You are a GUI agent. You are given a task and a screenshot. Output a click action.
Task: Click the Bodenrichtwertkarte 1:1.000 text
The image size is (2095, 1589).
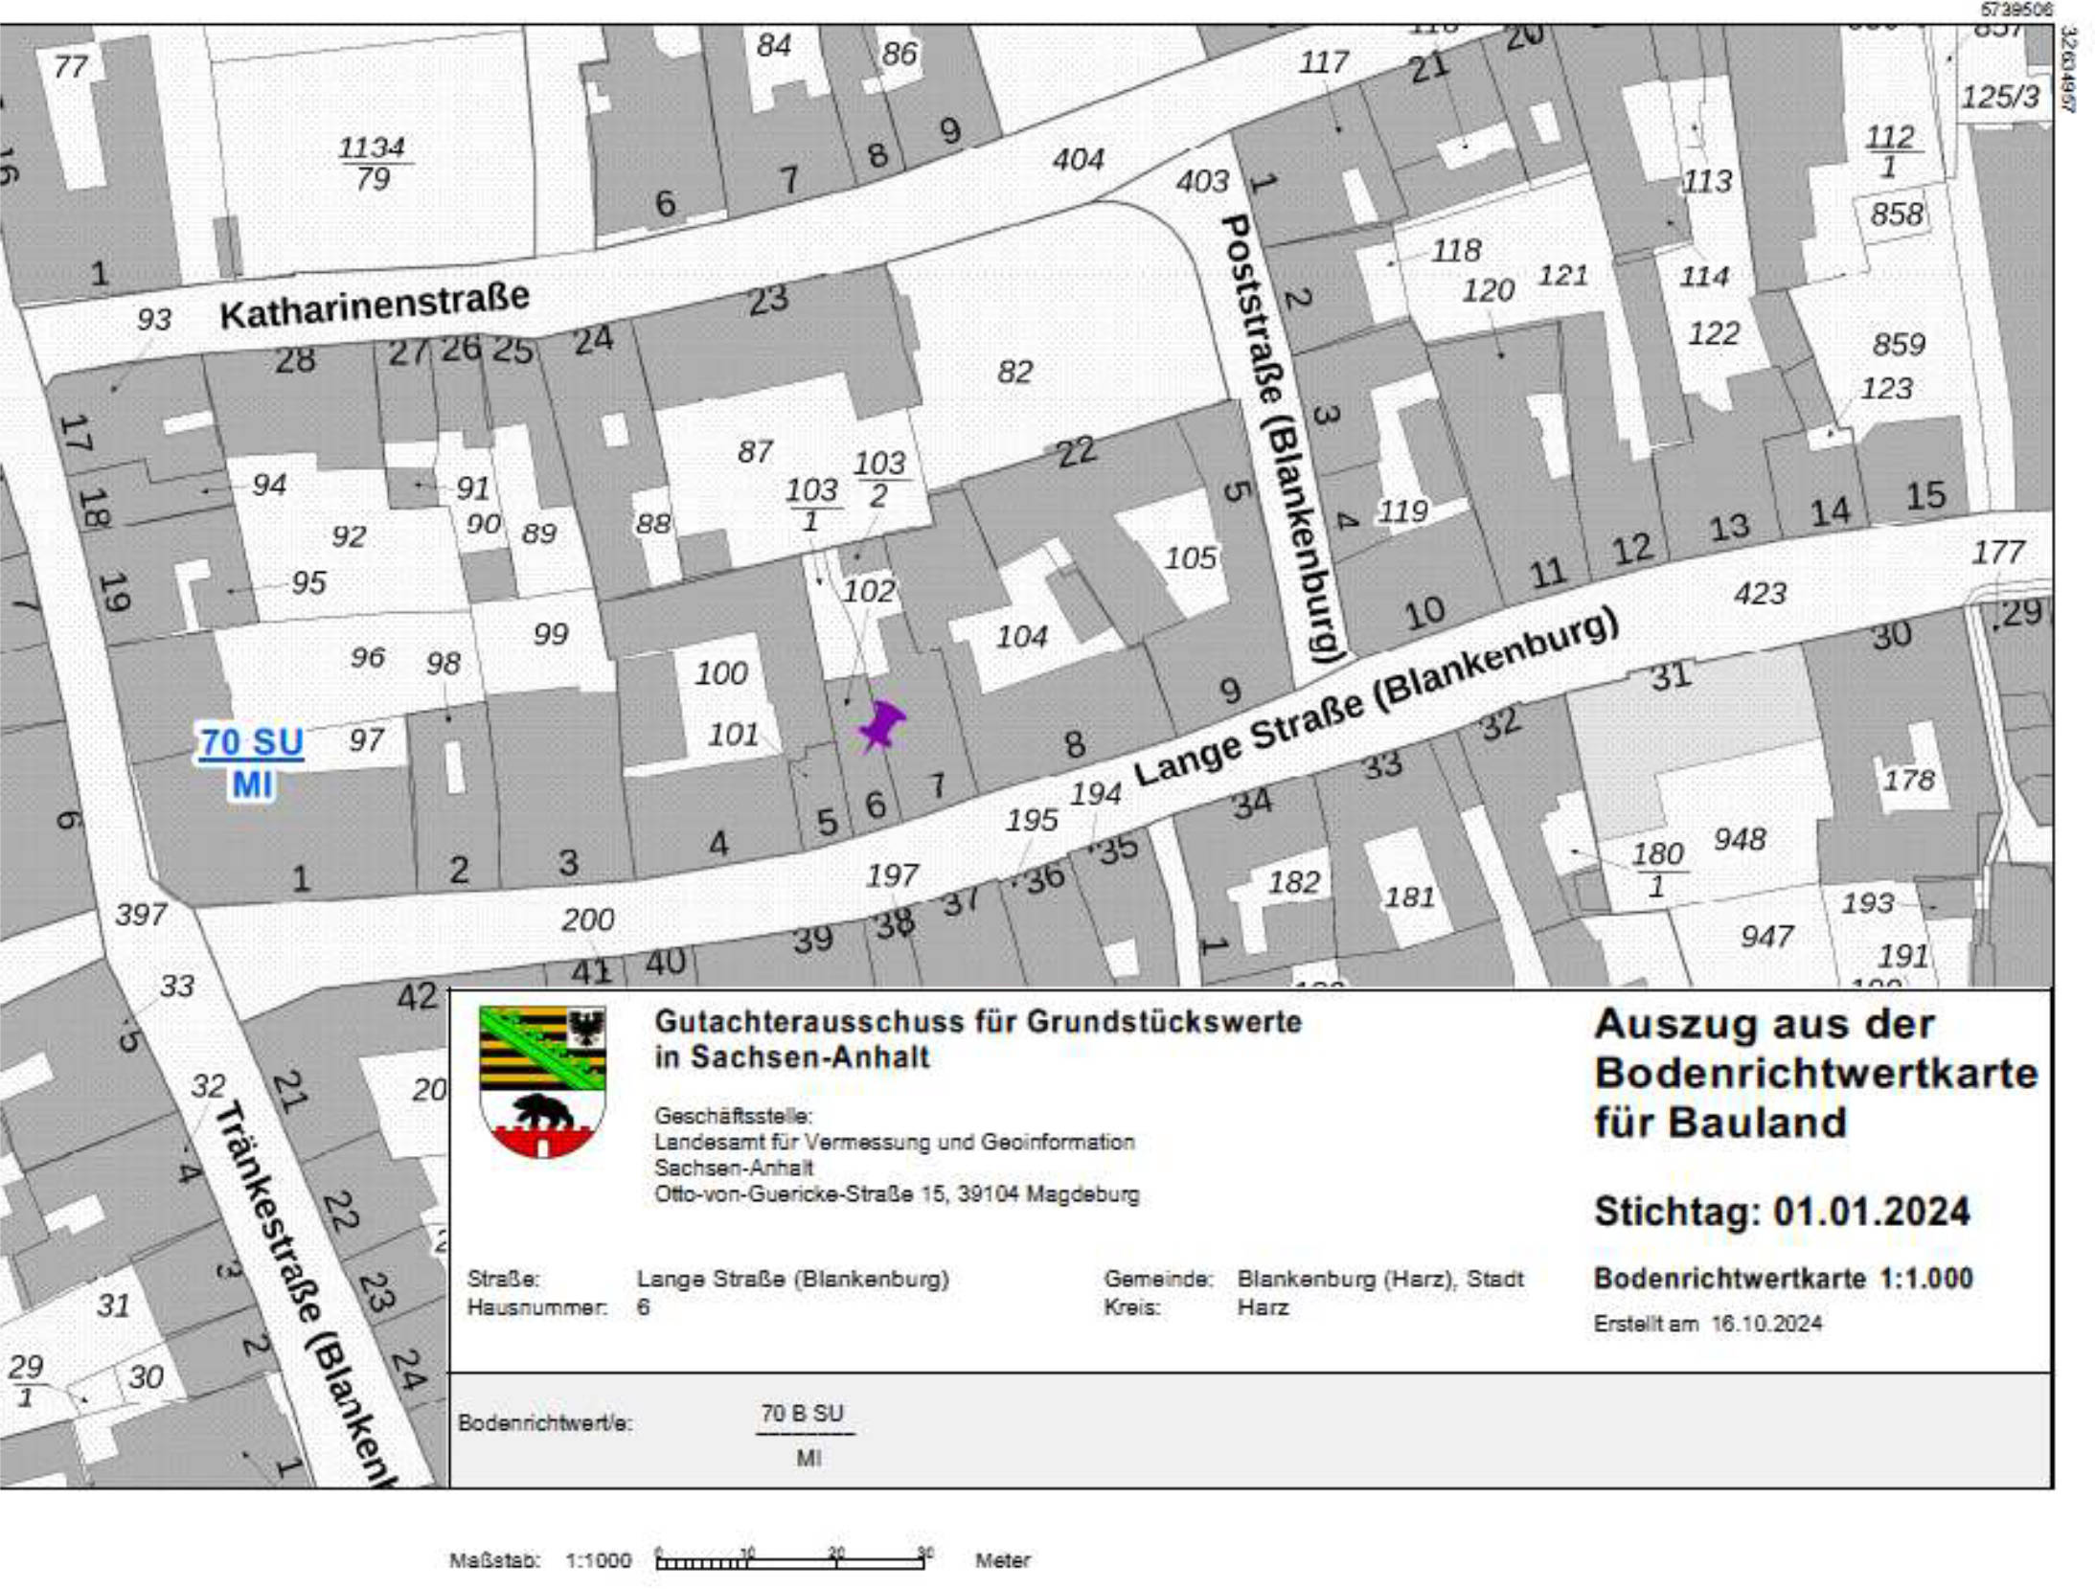[x=1782, y=1279]
